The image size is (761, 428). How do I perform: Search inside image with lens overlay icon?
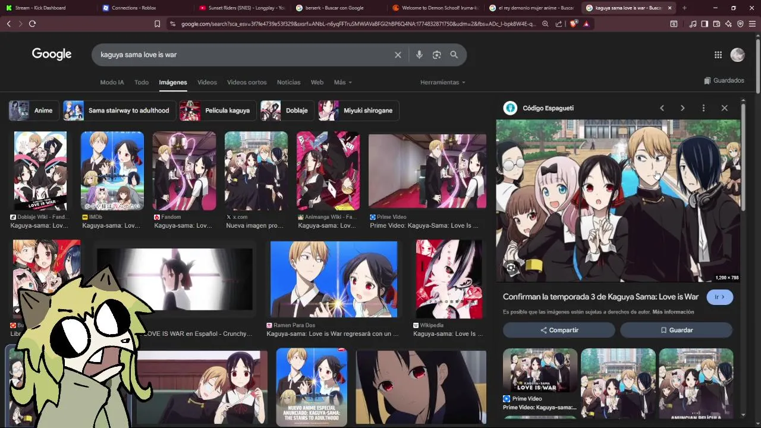pos(511,268)
